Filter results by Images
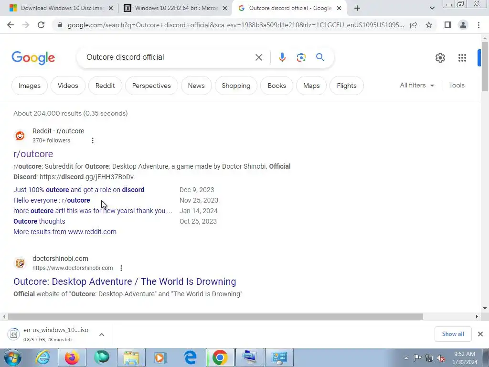The height and width of the screenshot is (367, 489). point(30,86)
